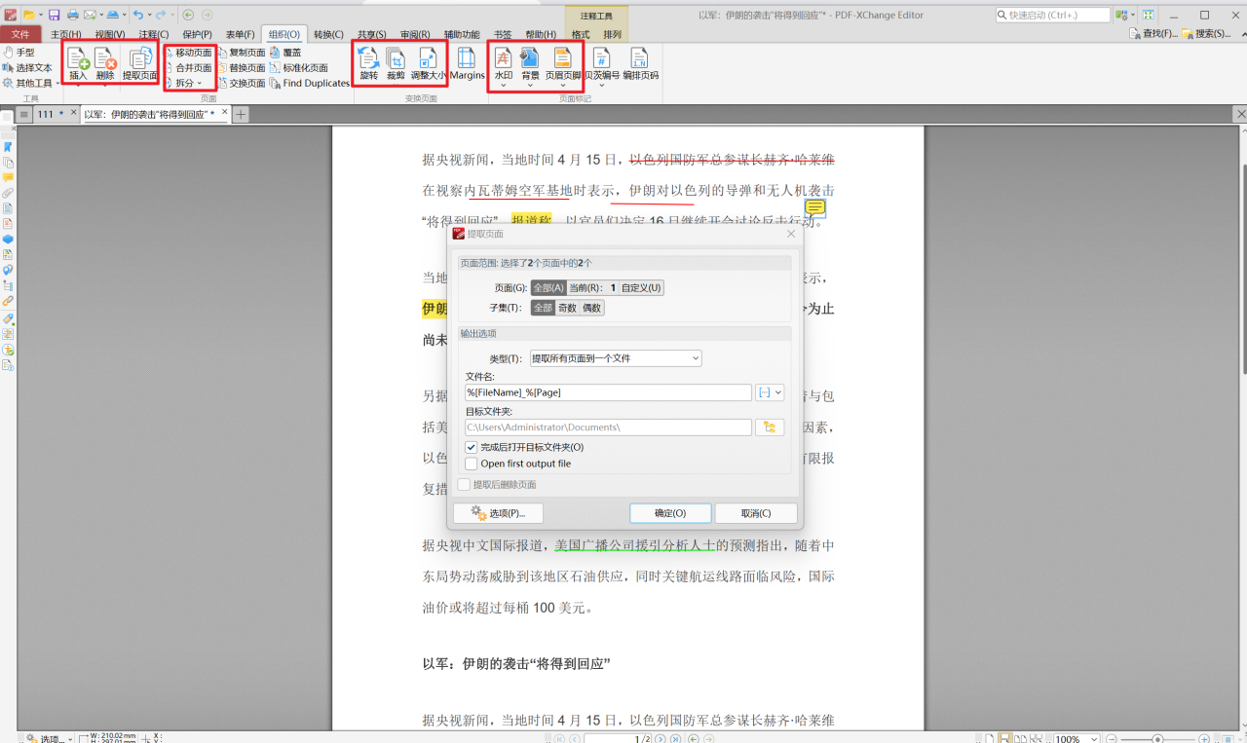Switch to the Format (格式) ribbon tab
Screen dimensions: 1247x743
pyautogui.click(x=581, y=34)
